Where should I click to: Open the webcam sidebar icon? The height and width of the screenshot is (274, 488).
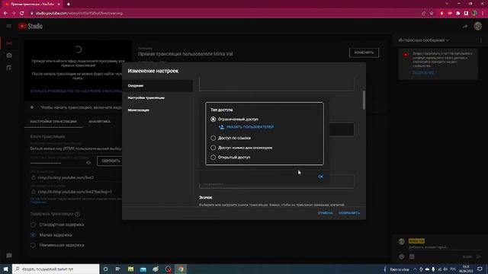(x=9, y=56)
